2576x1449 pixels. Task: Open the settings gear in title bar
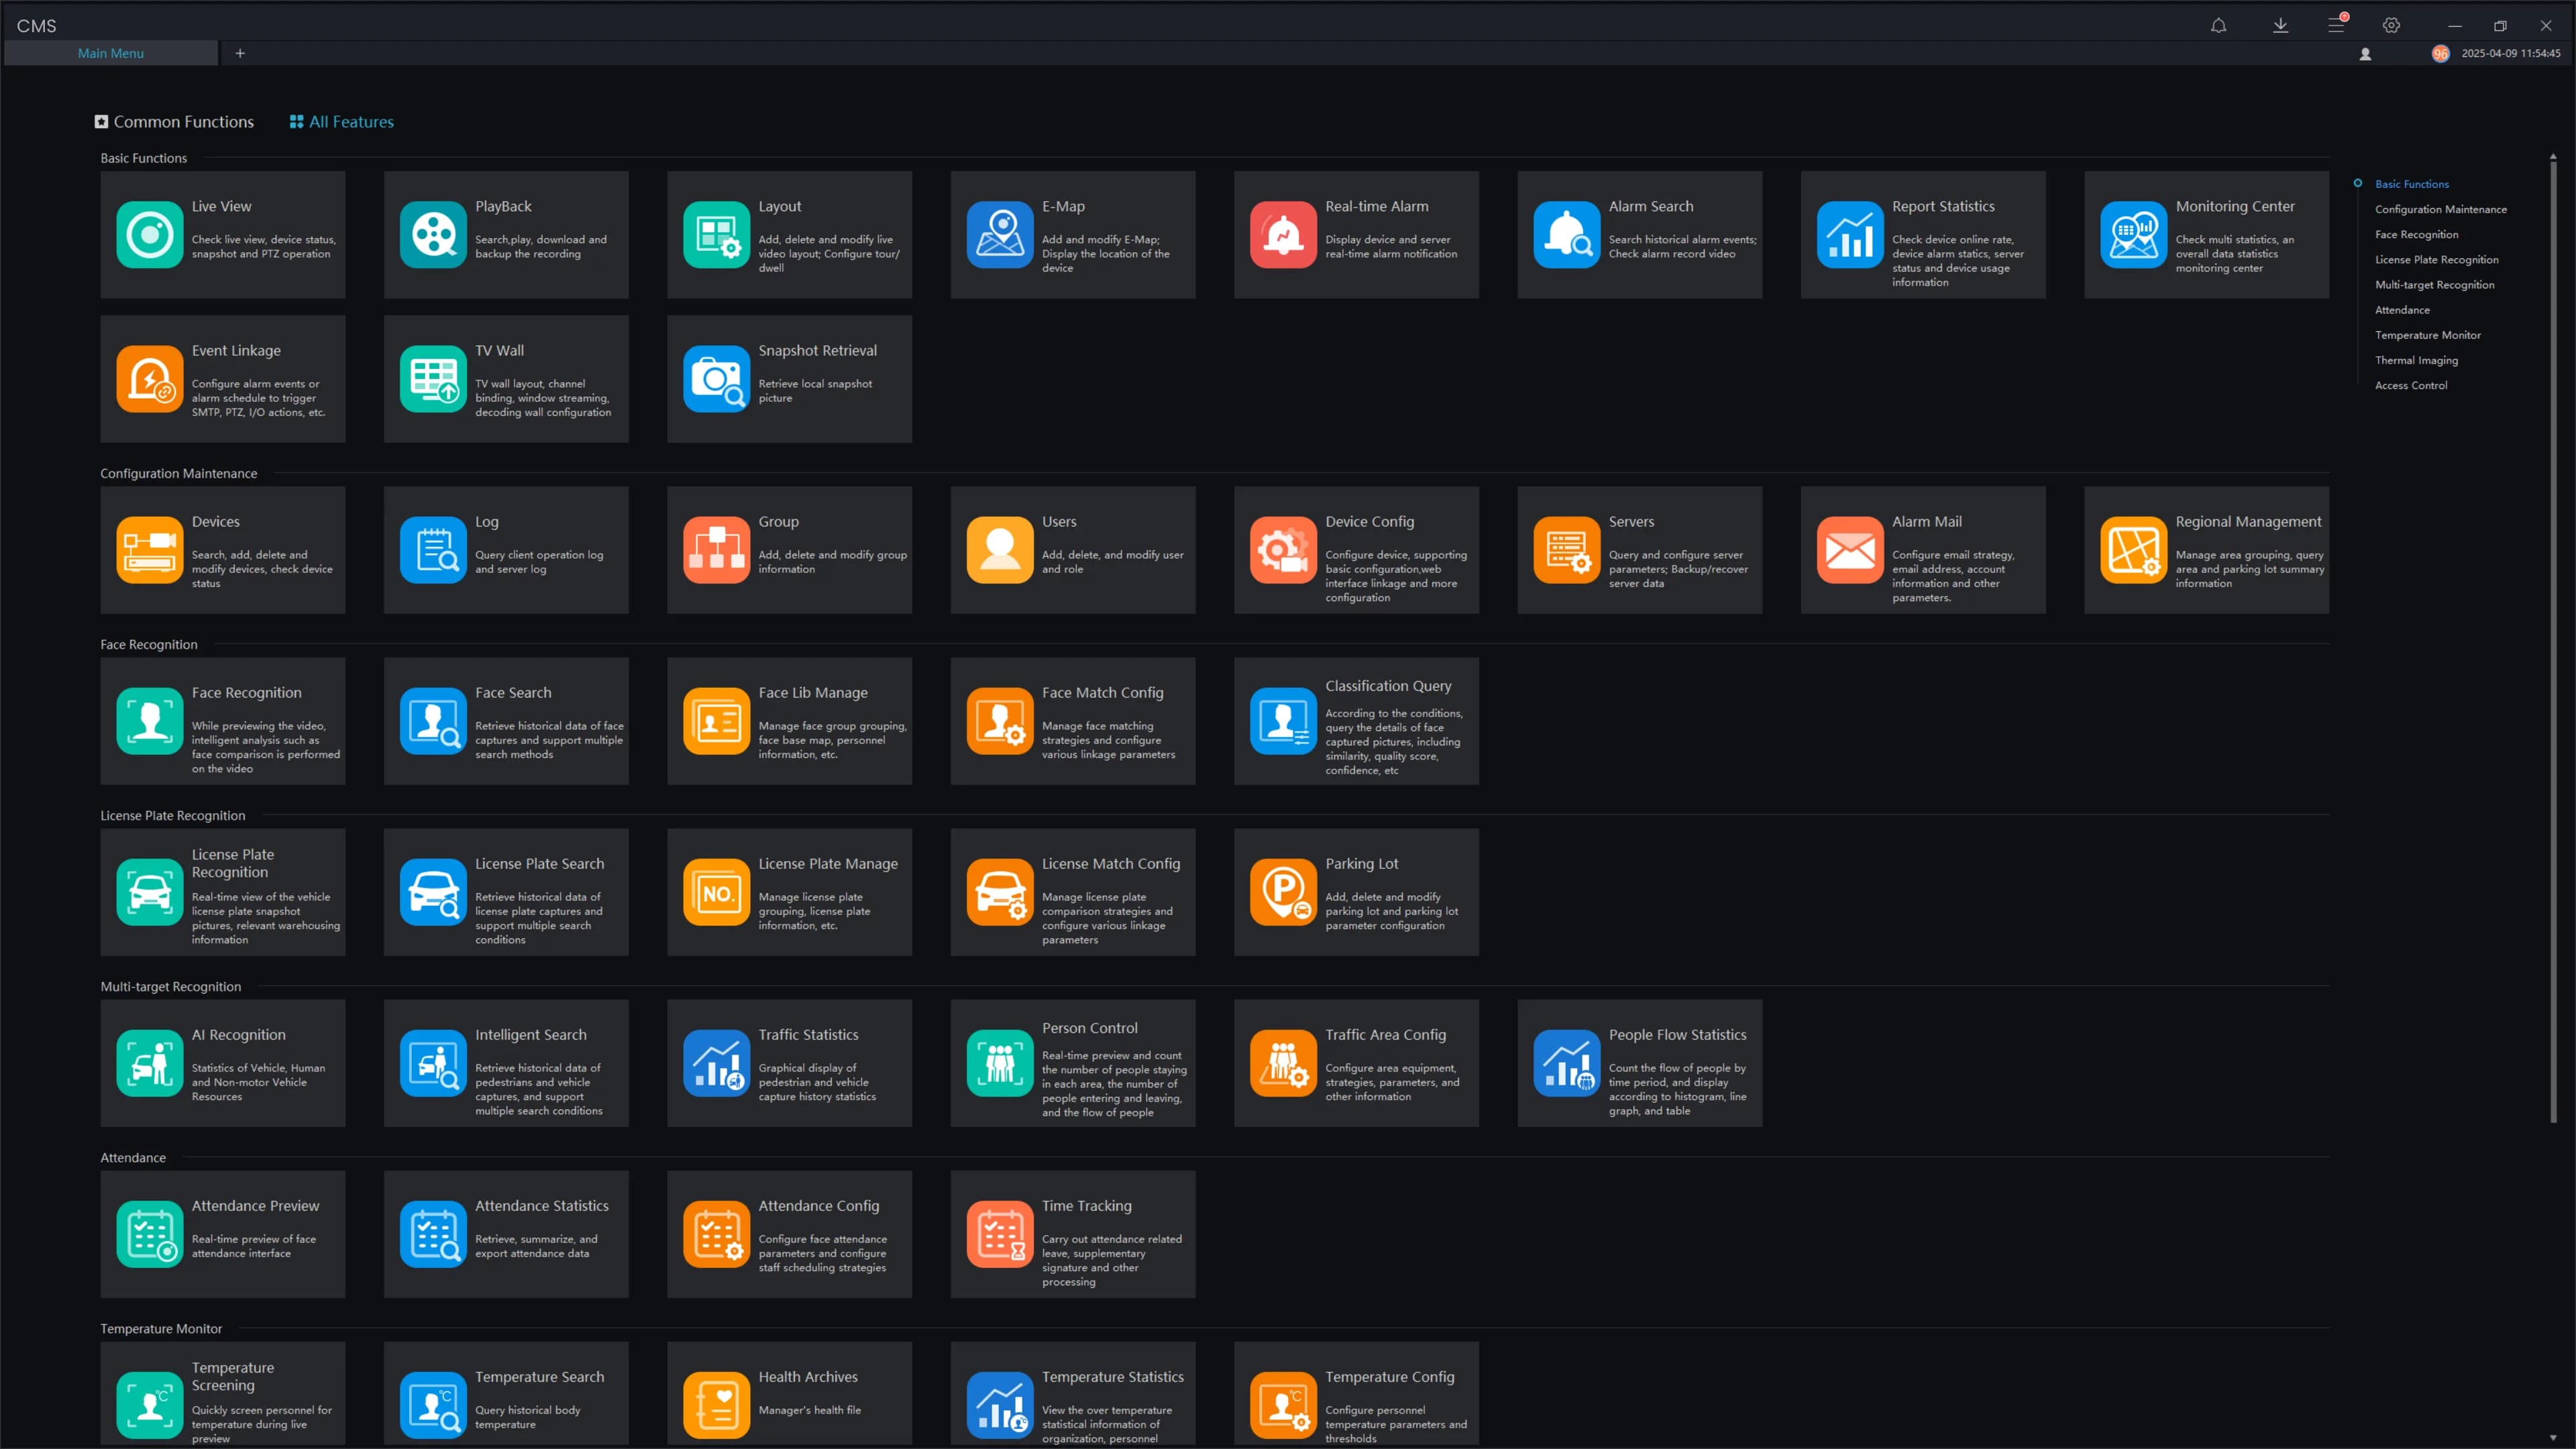(x=2391, y=25)
